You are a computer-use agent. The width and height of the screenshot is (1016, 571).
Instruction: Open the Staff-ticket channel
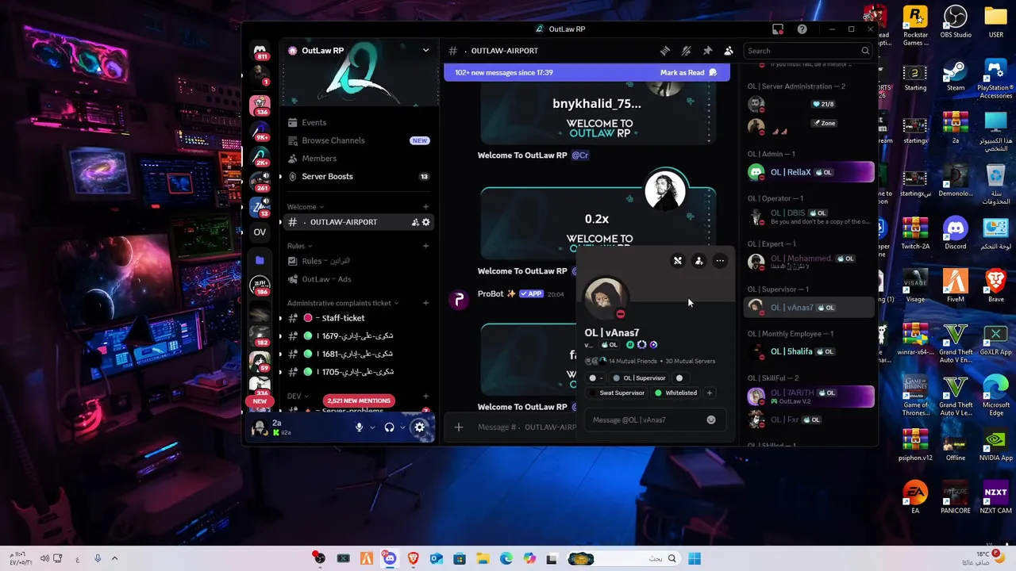pos(358,318)
